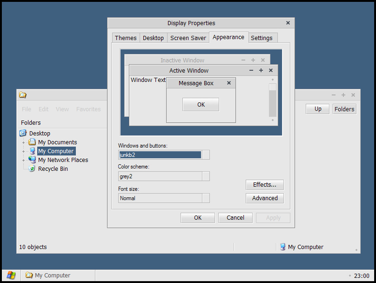Click the Apply button
Viewport: 376px width, 283px height.
coord(273,218)
